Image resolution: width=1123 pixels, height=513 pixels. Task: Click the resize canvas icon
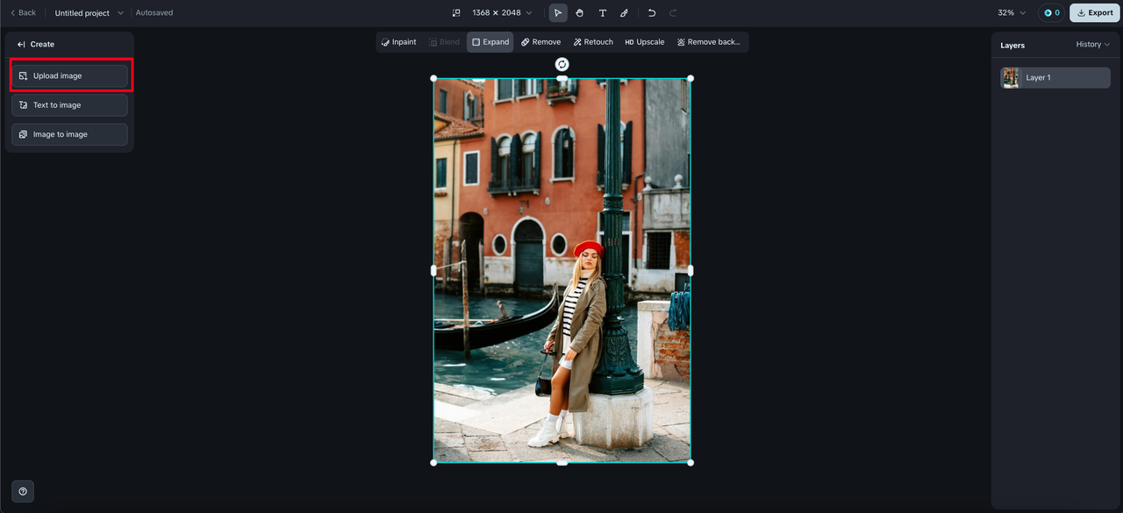coord(456,13)
